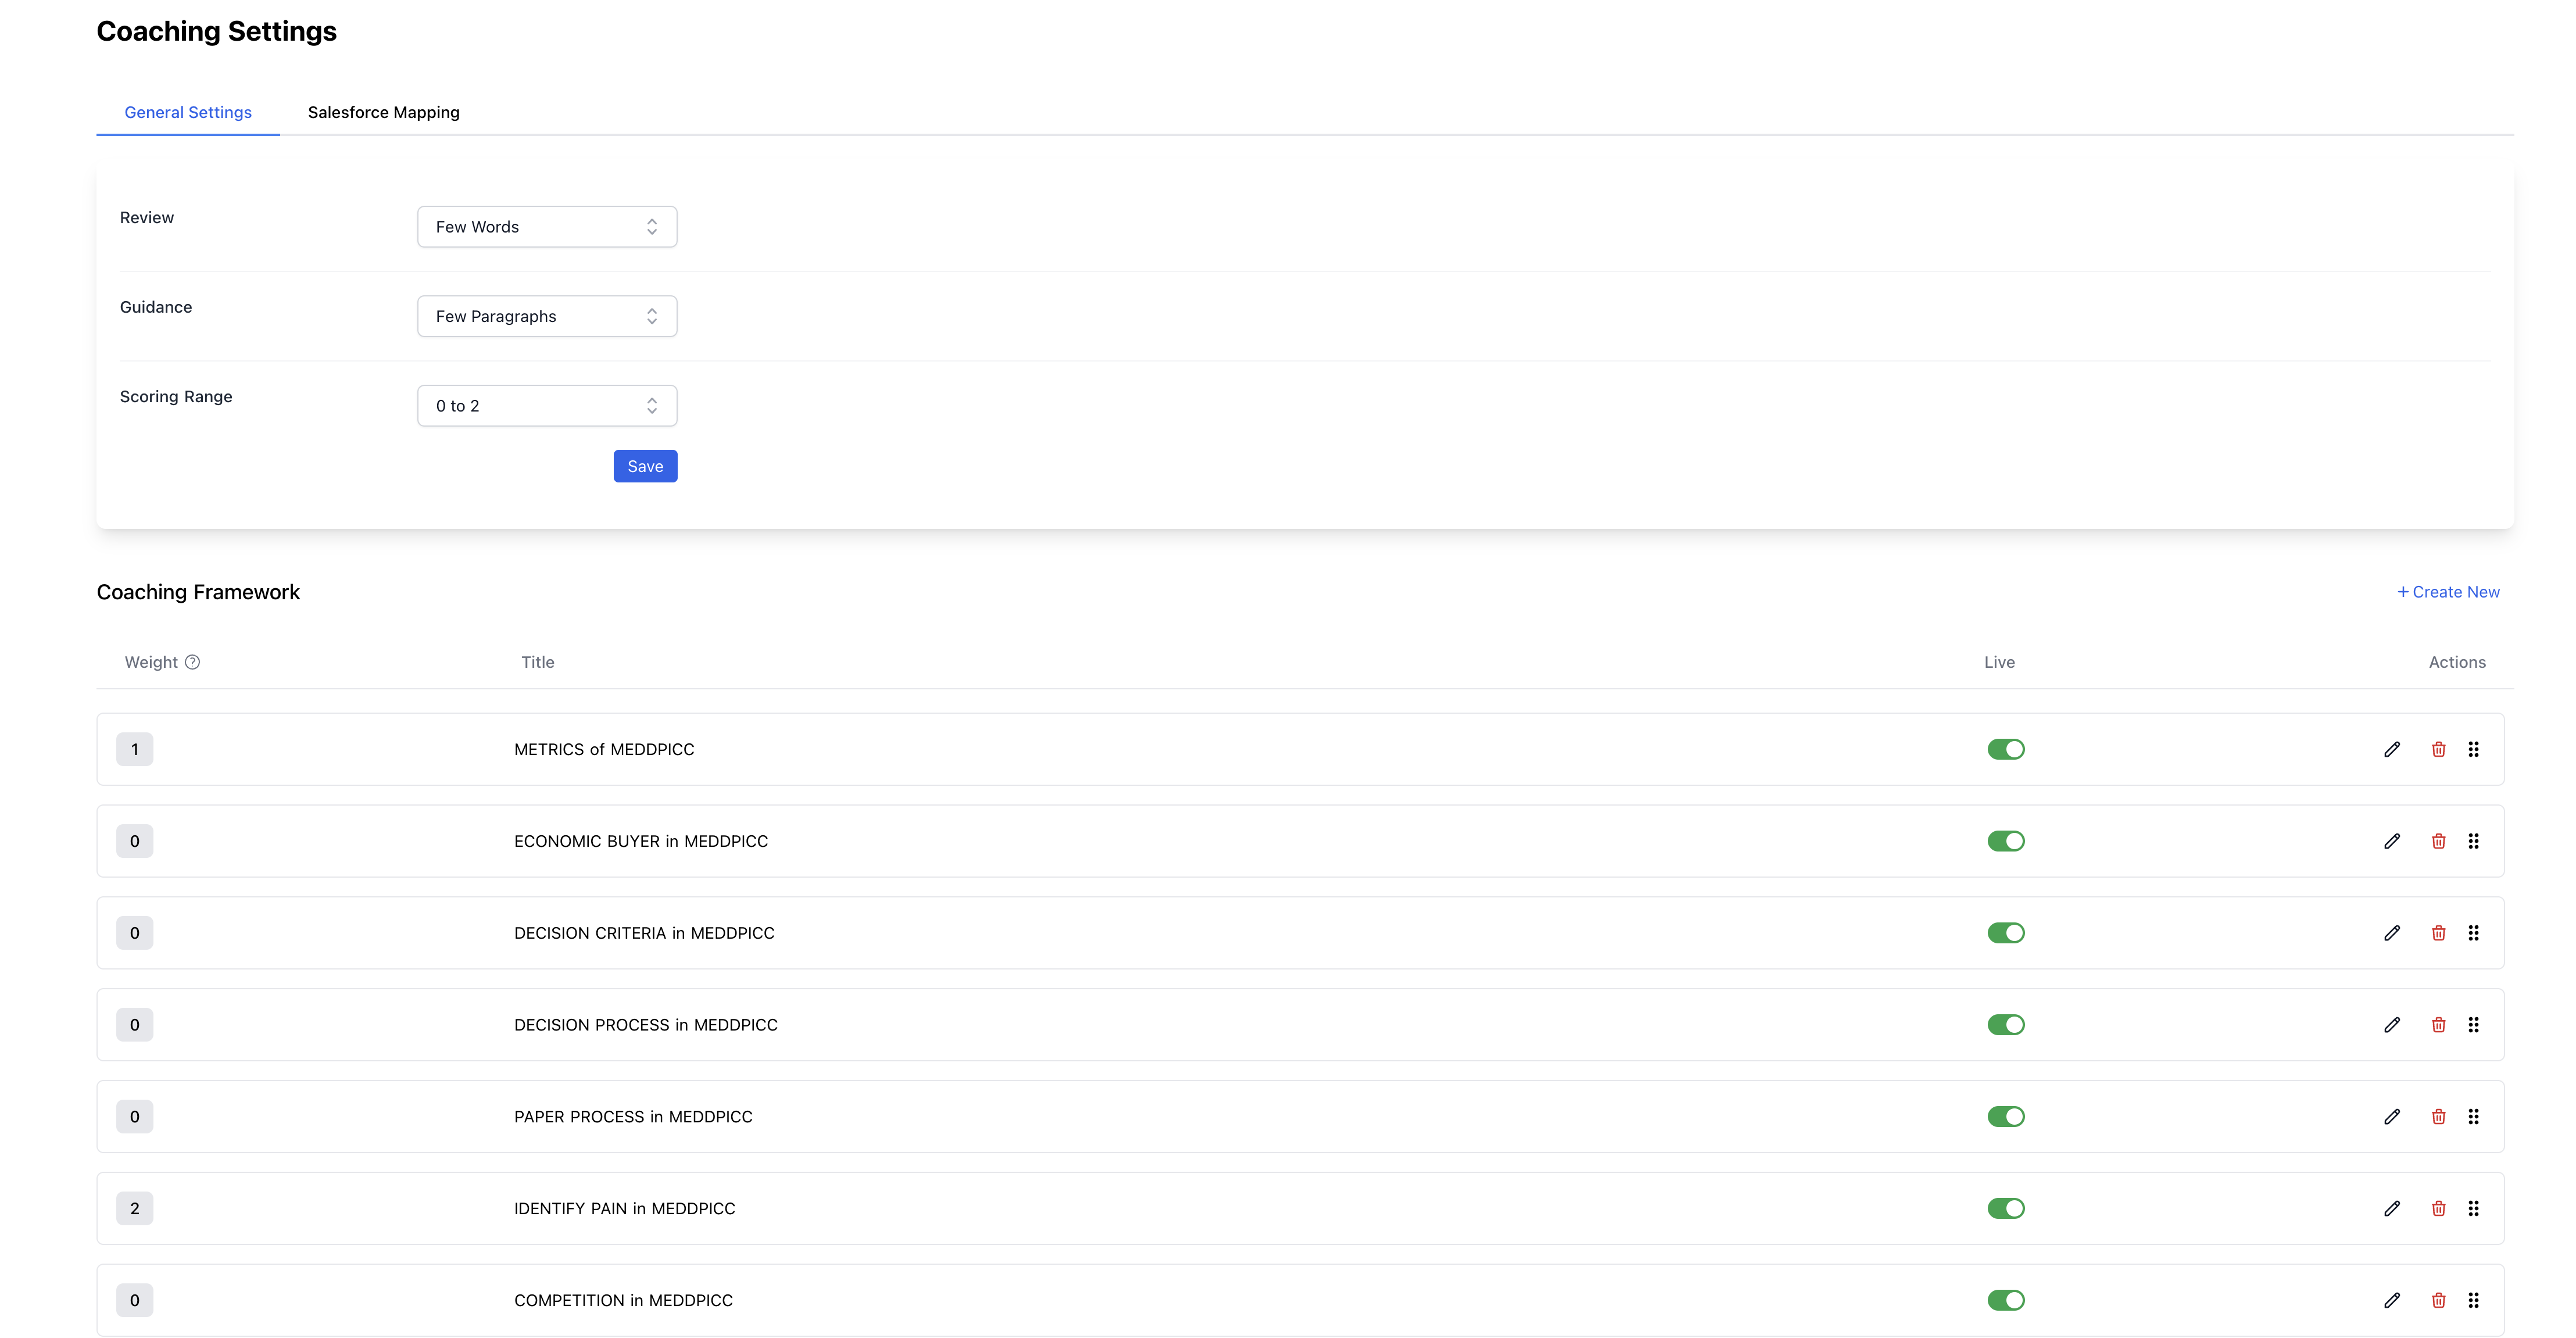Image resolution: width=2576 pixels, height=1338 pixels.
Task: Edit the DECISION PROCESS in MEDDPICC row
Action: click(2392, 1025)
